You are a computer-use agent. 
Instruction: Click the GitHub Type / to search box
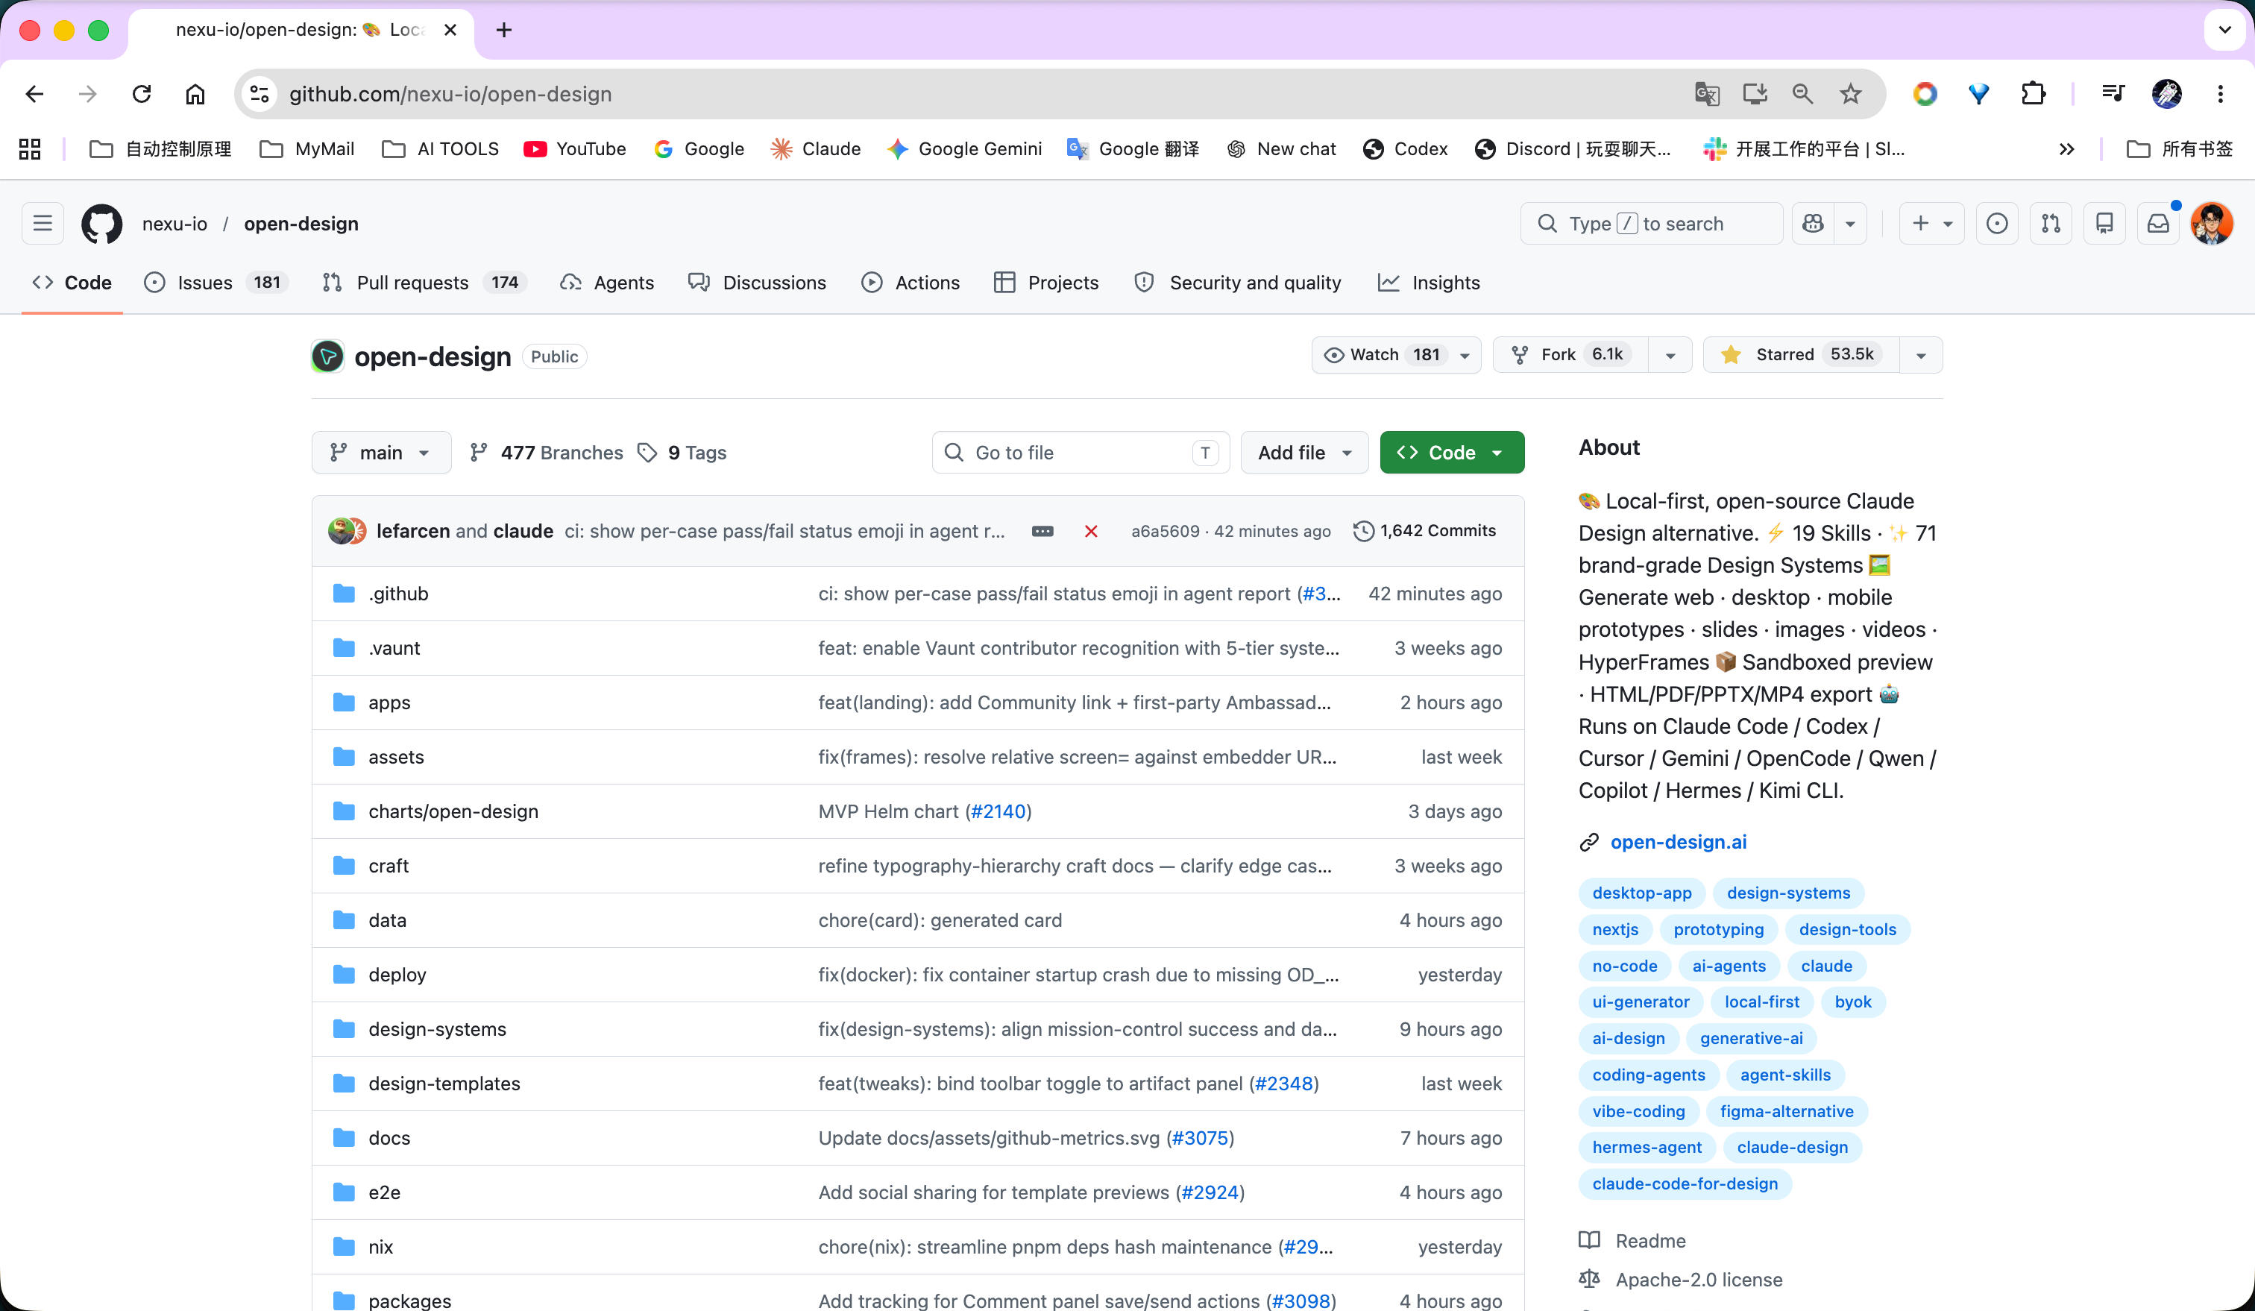click(x=1651, y=224)
